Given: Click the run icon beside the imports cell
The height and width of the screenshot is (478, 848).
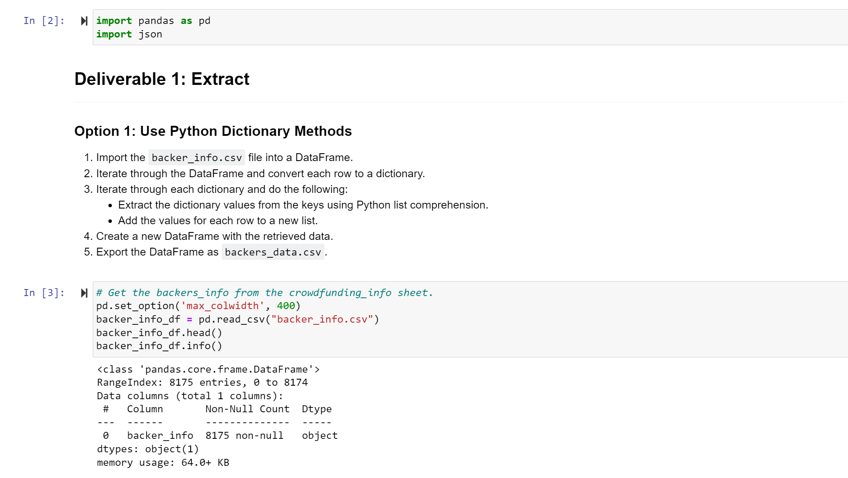Looking at the screenshot, I should tap(83, 20).
